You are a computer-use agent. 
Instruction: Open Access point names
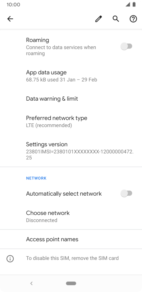(71, 239)
